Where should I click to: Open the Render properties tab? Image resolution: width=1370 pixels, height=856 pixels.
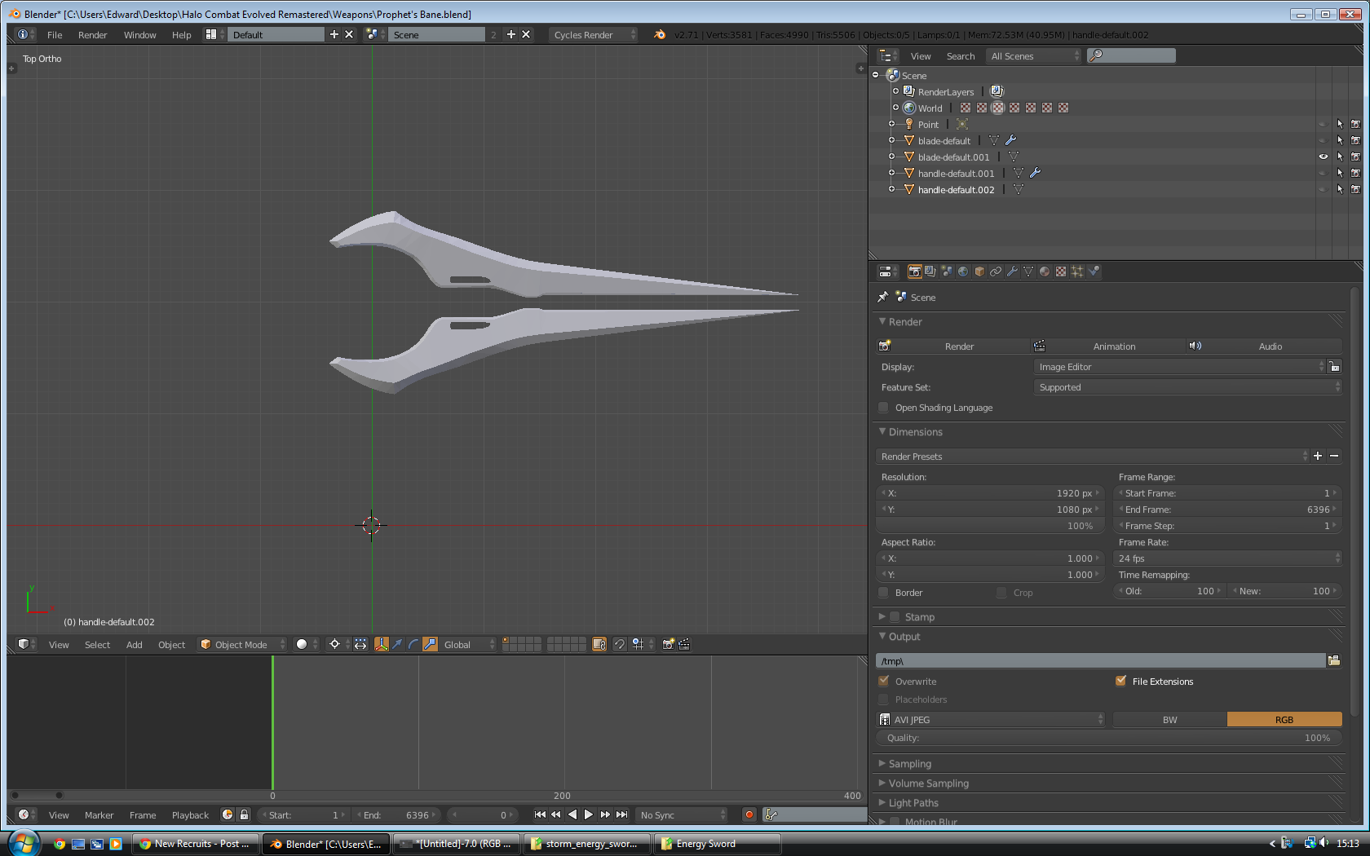pyautogui.click(x=914, y=271)
